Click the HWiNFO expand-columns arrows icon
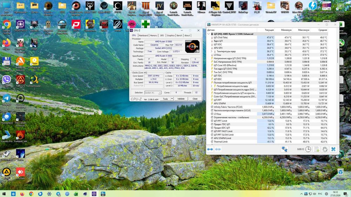Screen dimensions: 351x197 coord(210,149)
